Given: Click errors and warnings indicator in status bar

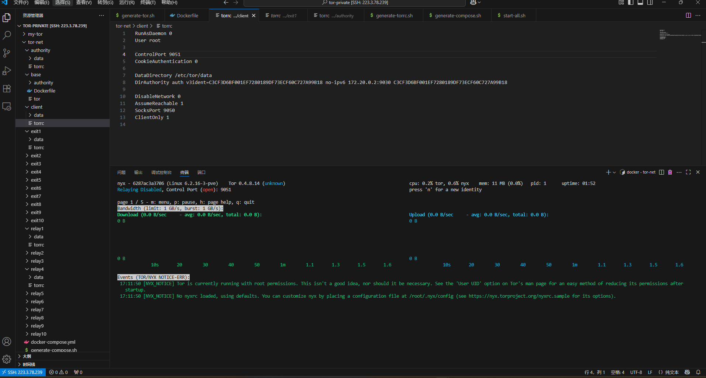Looking at the screenshot, I should tap(58, 372).
